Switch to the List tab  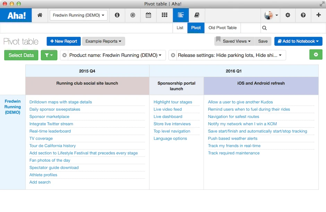(x=180, y=28)
